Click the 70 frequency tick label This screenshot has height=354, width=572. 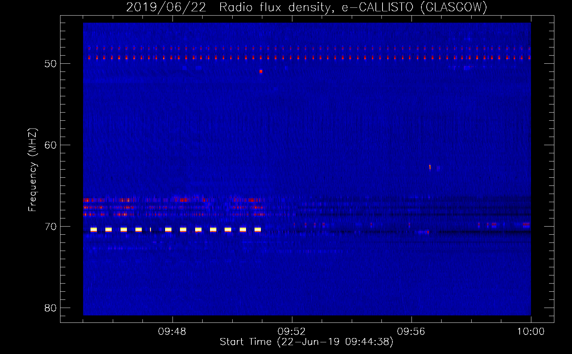point(51,227)
